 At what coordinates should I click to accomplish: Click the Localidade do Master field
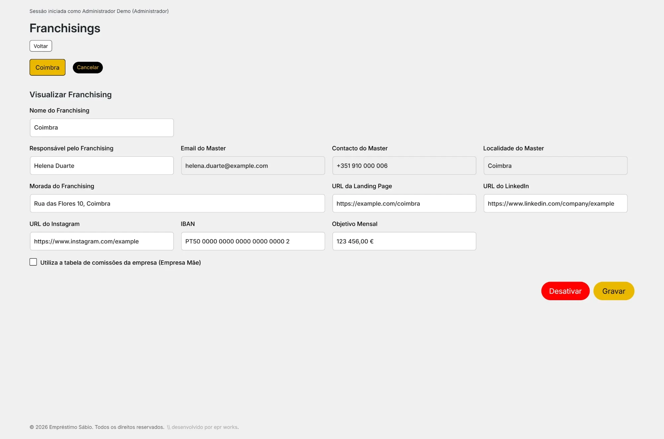click(x=555, y=165)
